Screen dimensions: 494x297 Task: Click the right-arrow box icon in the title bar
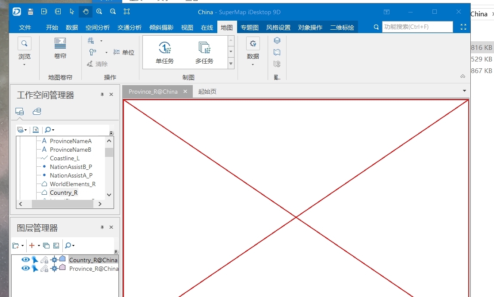(x=58, y=12)
